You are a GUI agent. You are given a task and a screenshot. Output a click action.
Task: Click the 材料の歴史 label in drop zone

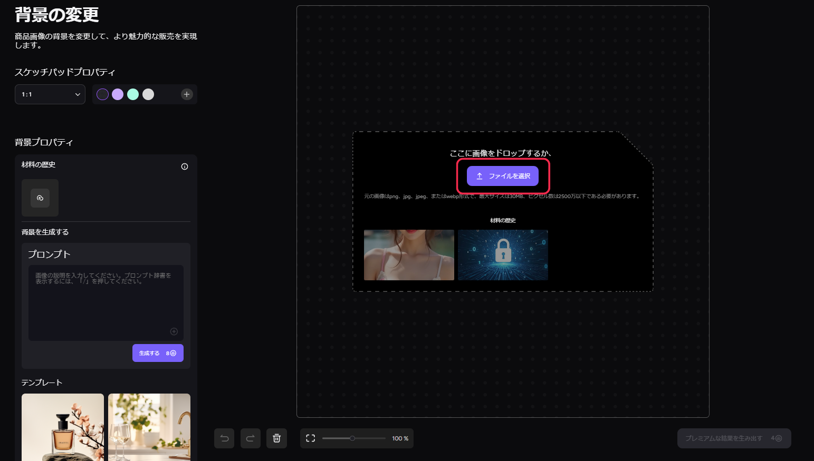pyautogui.click(x=503, y=220)
